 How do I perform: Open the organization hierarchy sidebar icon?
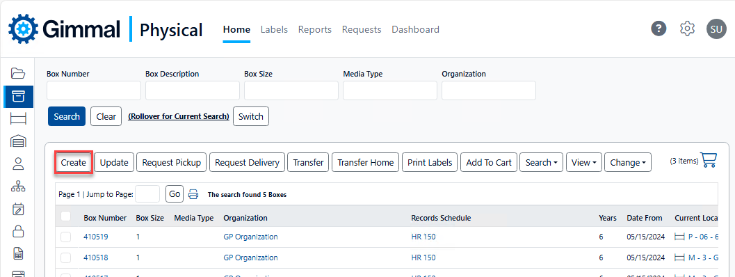click(18, 186)
